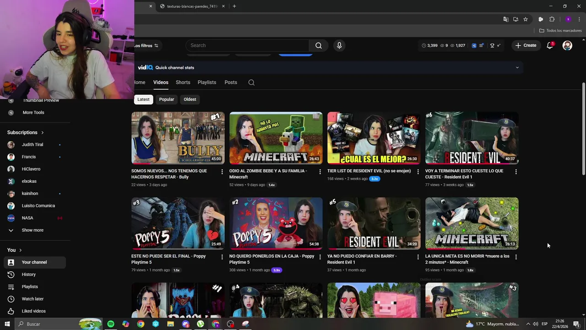Open Your channel in sidebar
The height and width of the screenshot is (330, 586).
[34, 262]
